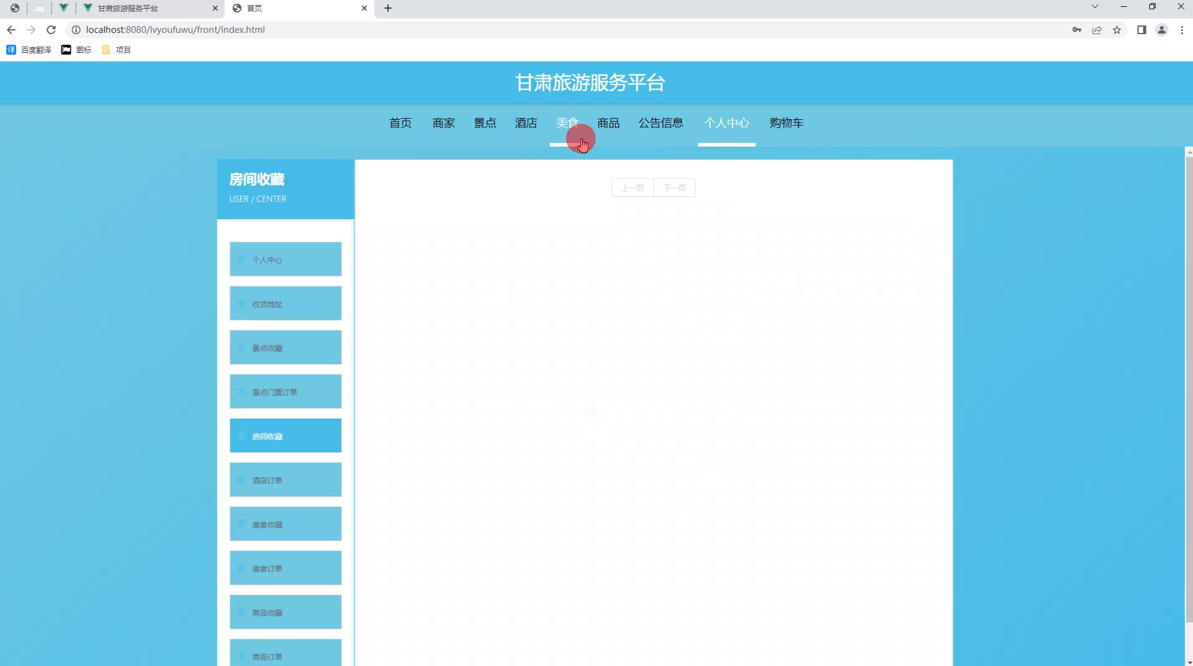
Task: Open the tab search dropdown arrow
Action: 1095,7
